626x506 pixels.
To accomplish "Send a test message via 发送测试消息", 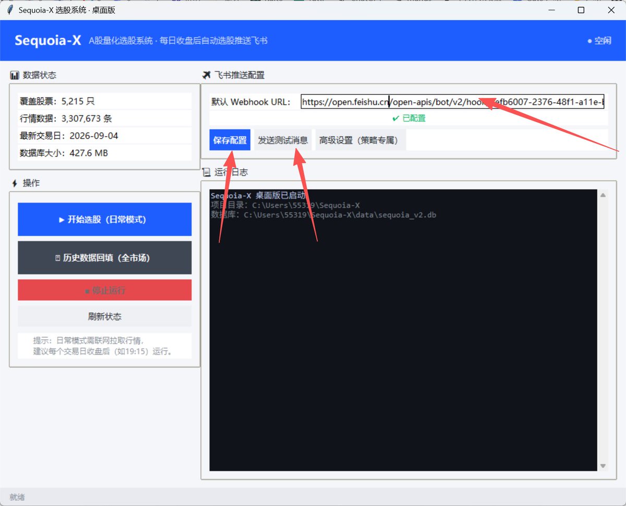I will [x=283, y=140].
